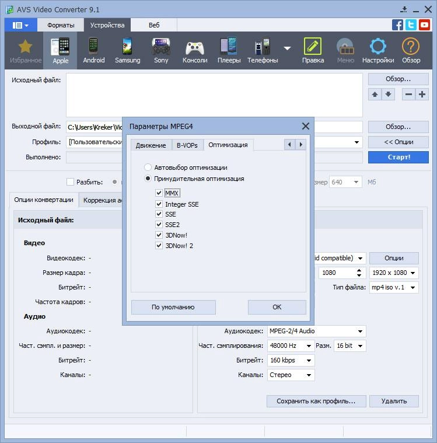The height and width of the screenshot is (443, 437).
Task: Toggle the SSE checkbox
Action: click(159, 214)
